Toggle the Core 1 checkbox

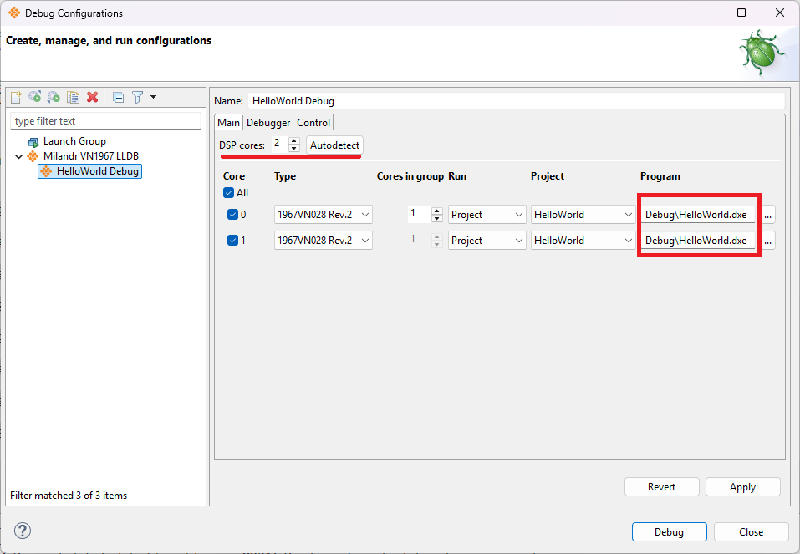pyautogui.click(x=233, y=241)
